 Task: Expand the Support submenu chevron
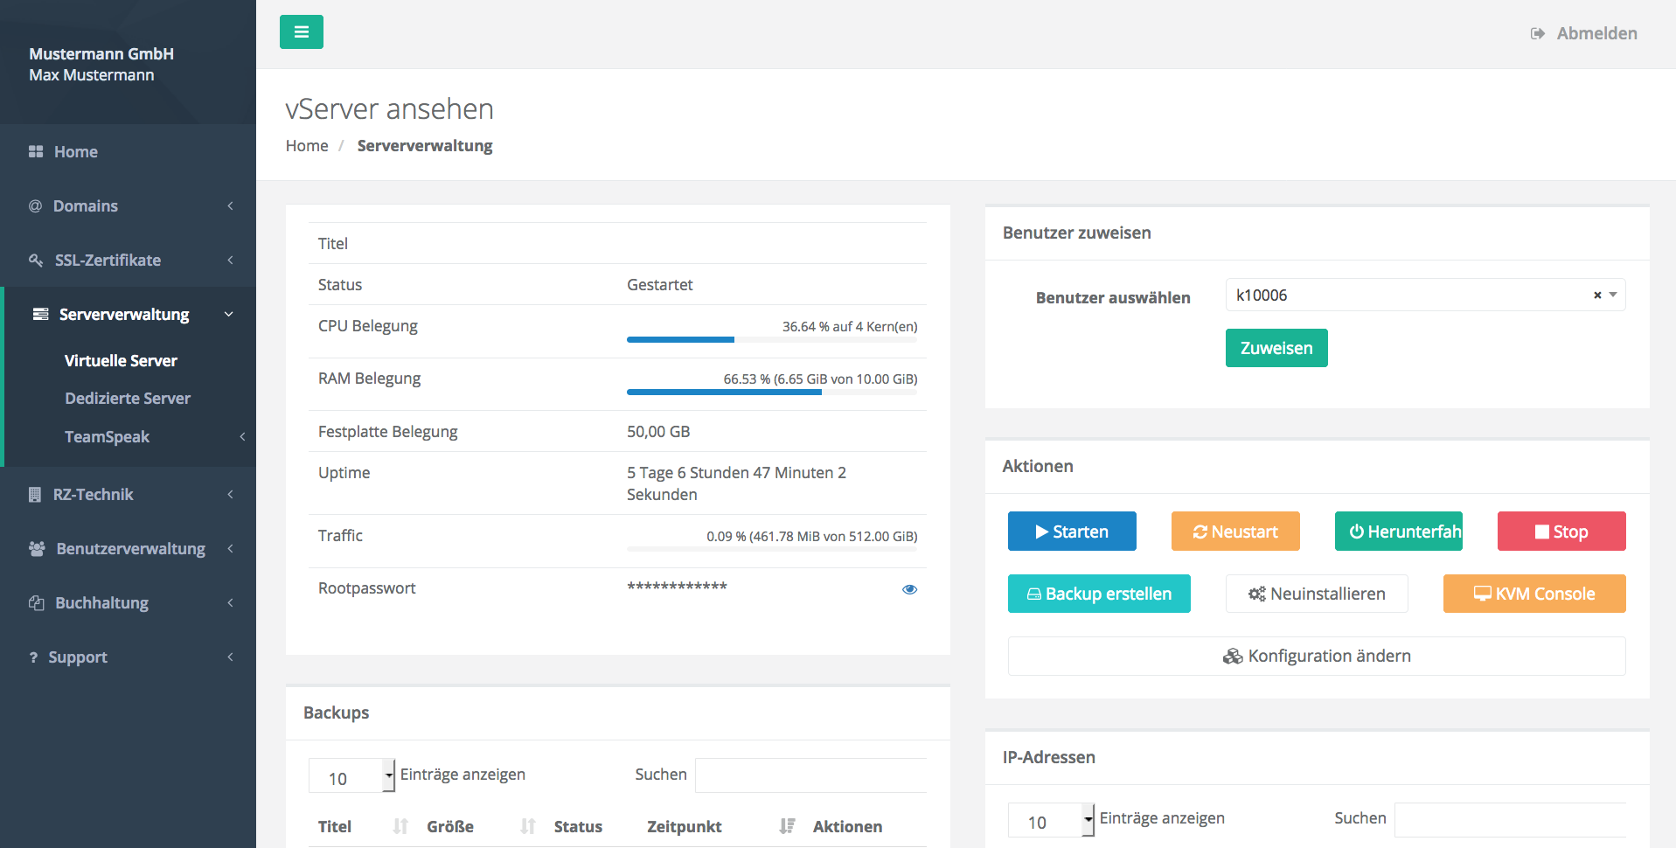[231, 657]
